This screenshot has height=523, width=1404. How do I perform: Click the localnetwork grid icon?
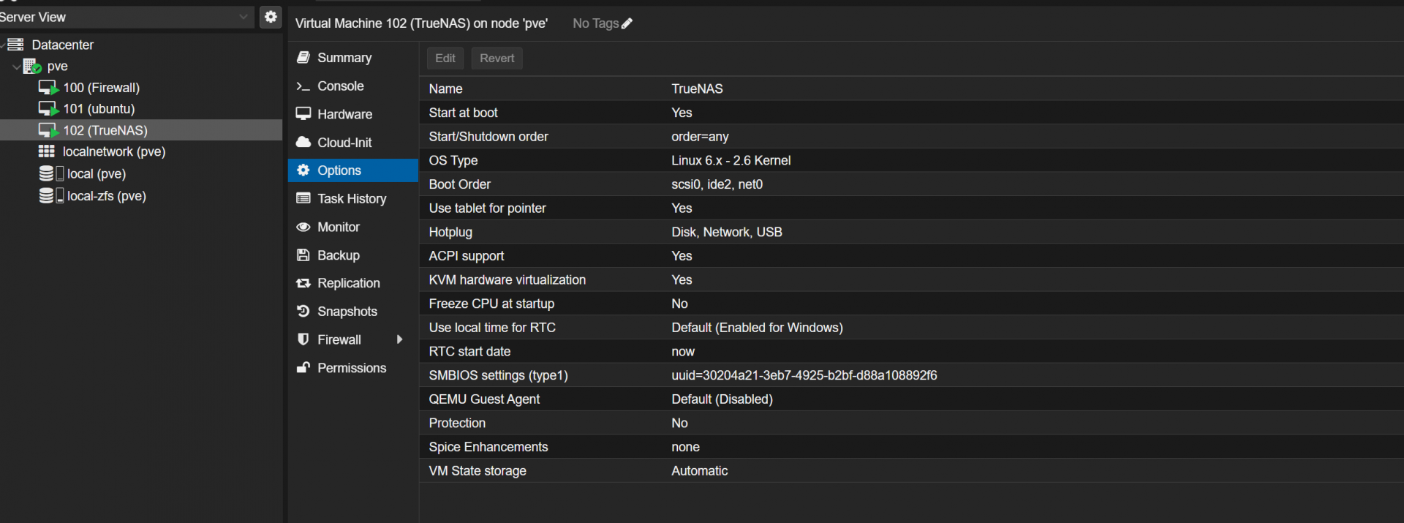[47, 151]
